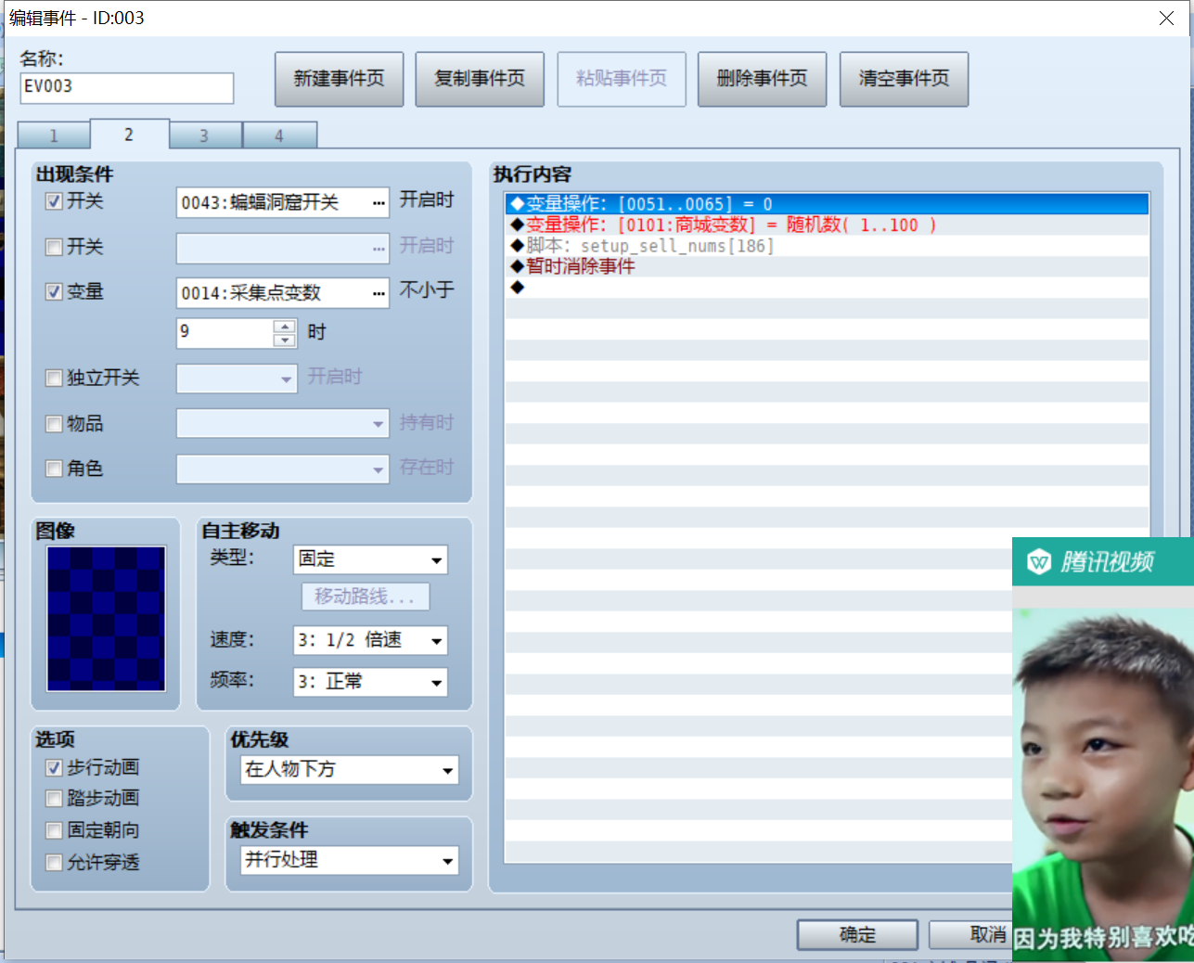This screenshot has width=1194, height=963.
Task: Click the variable value field showing 9
Action: click(225, 333)
